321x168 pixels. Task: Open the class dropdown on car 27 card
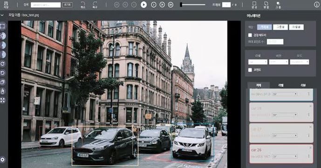pyautogui.click(x=285, y=135)
